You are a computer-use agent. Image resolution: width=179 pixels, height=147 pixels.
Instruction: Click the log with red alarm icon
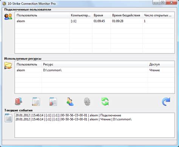point(53,101)
